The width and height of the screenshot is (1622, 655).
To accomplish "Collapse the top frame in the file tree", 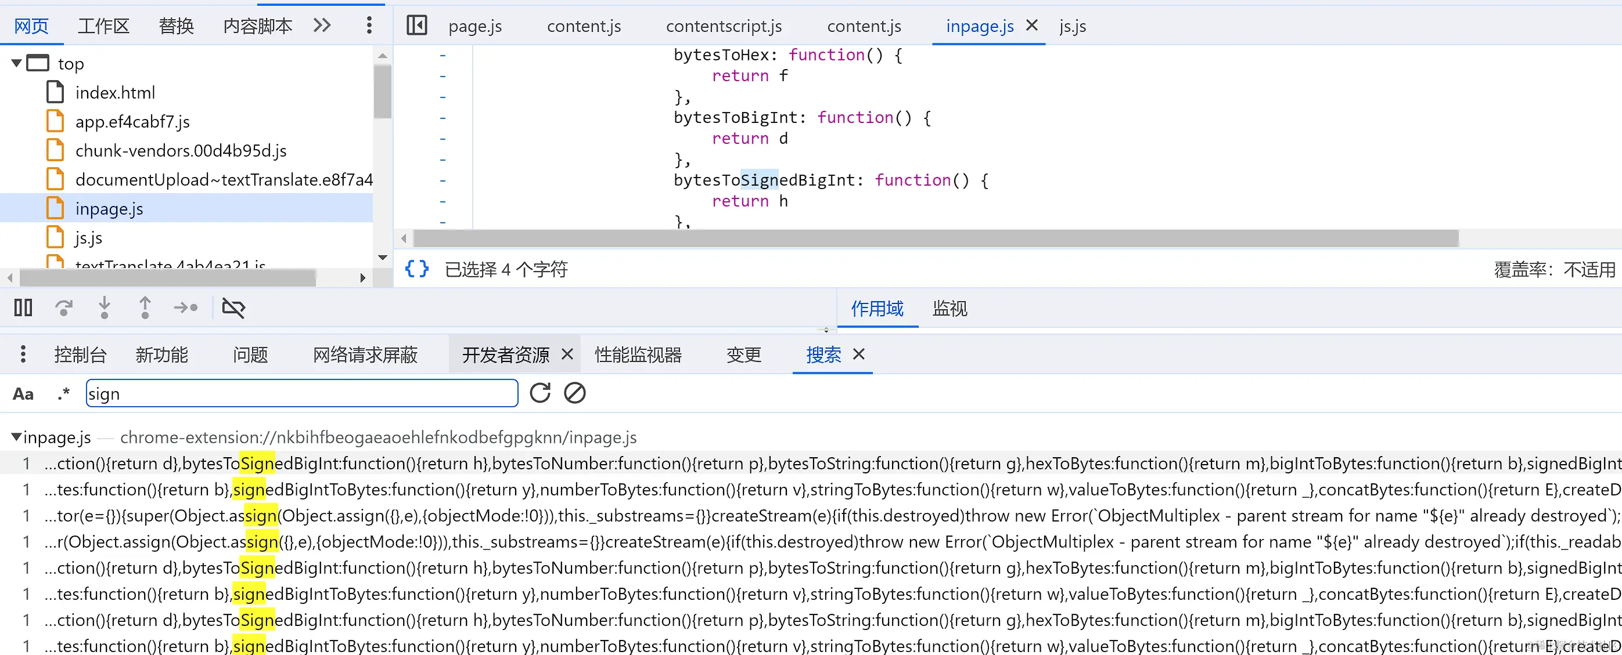I will pos(16,63).
